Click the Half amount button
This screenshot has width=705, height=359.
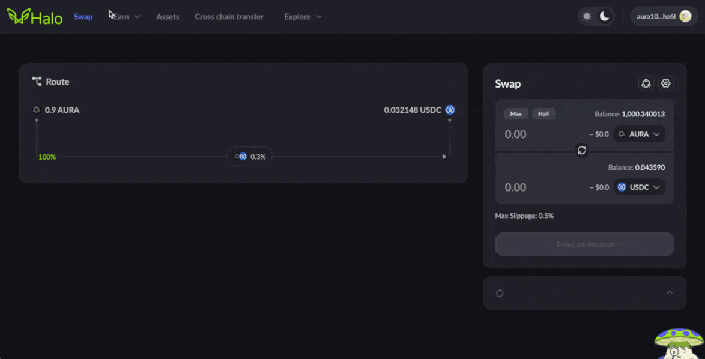tap(543, 113)
